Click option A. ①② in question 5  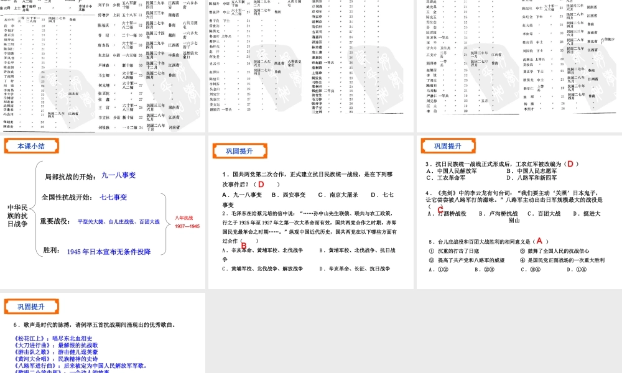(x=439, y=270)
